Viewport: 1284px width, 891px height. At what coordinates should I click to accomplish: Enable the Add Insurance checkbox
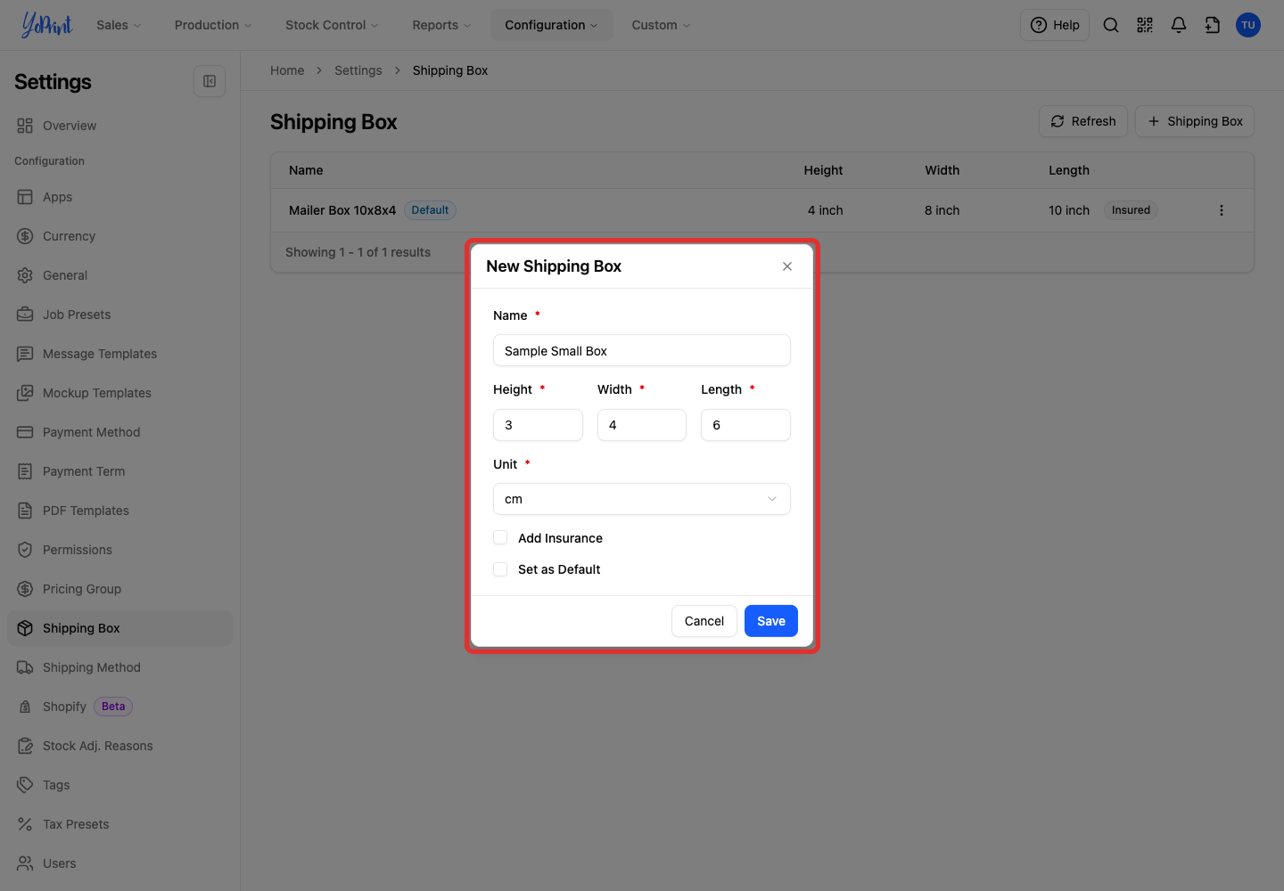click(x=500, y=537)
